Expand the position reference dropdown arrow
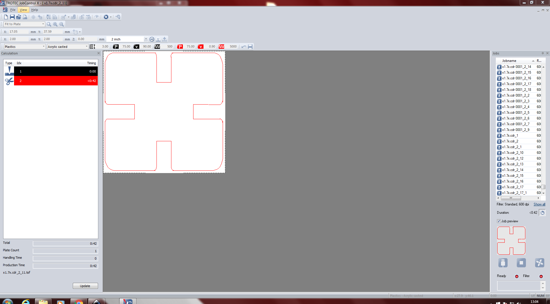The height and width of the screenshot is (304, 550). tap(80, 32)
